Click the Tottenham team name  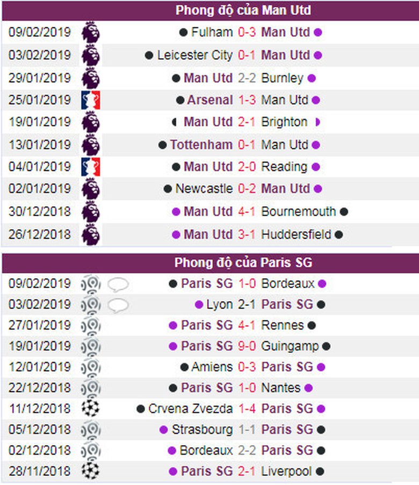[201, 145]
